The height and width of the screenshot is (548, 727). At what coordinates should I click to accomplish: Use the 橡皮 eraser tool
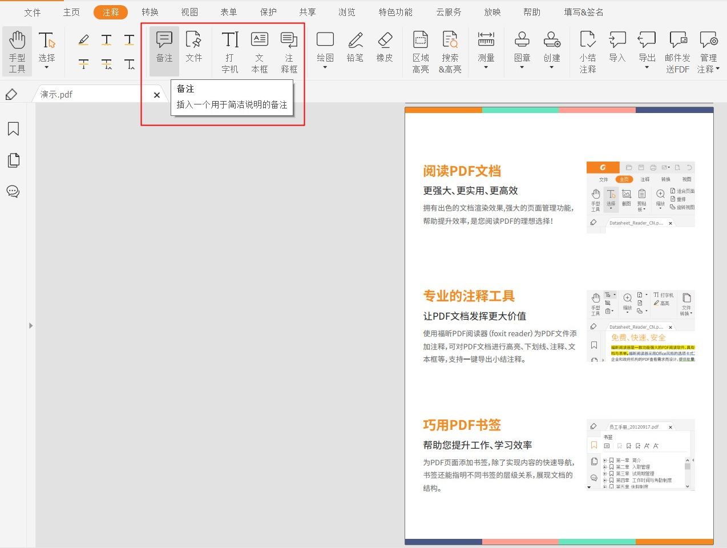pos(385,51)
